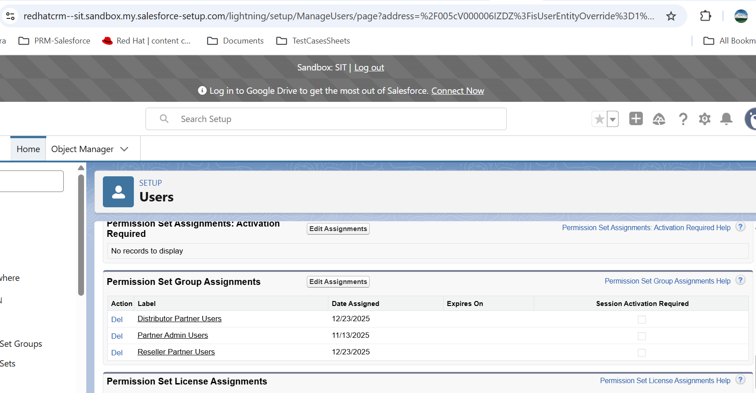Open the Trailhead guidance center icon
The width and height of the screenshot is (756, 393).
(x=659, y=119)
